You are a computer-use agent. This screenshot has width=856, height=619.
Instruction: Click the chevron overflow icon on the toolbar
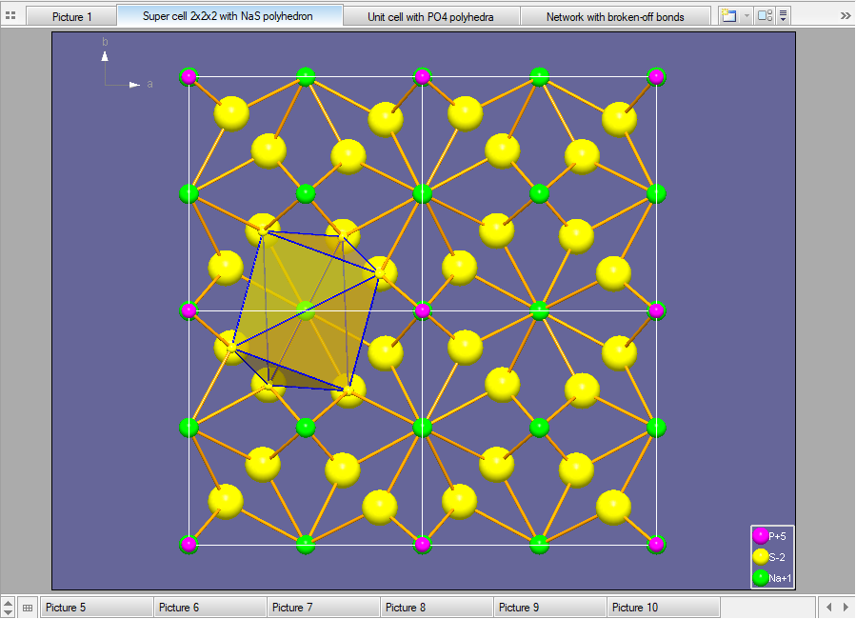coord(845,15)
